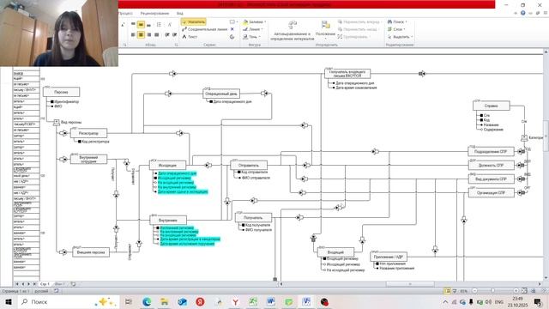Go to the first page tab arrow

16,284
